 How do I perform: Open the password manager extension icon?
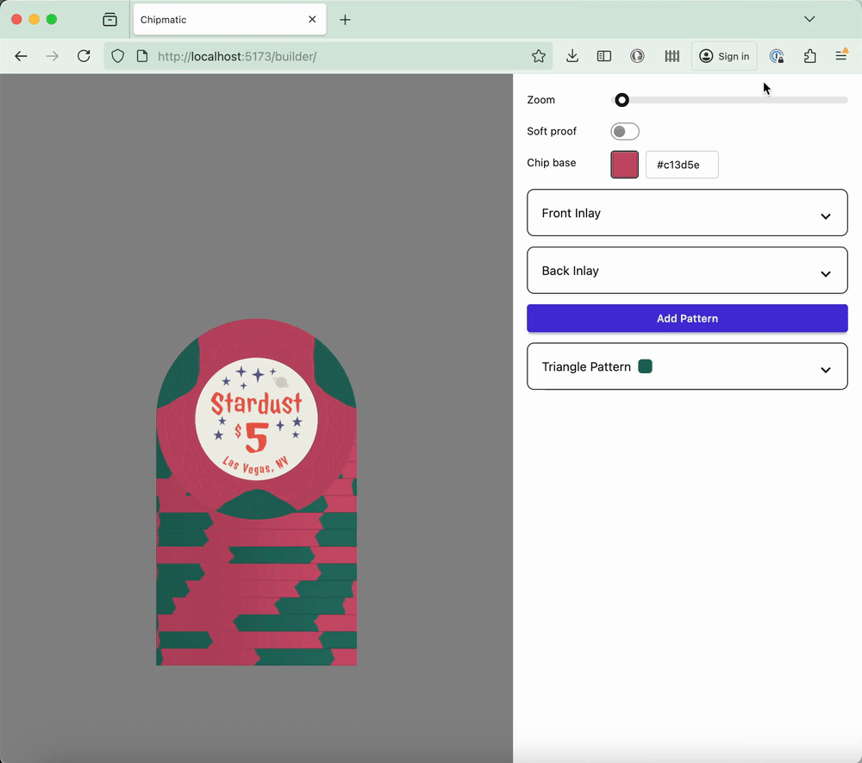click(x=777, y=56)
